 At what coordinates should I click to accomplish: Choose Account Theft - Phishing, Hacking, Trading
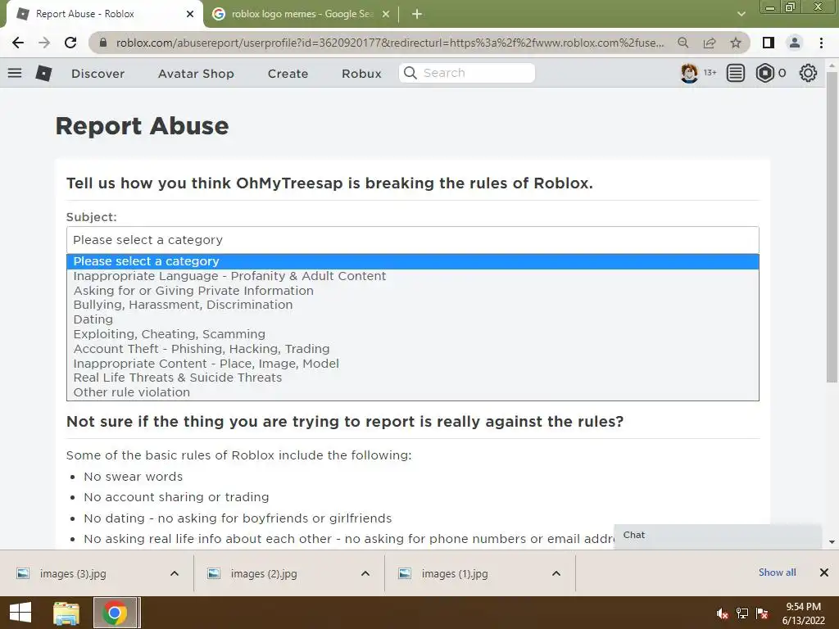413,349
